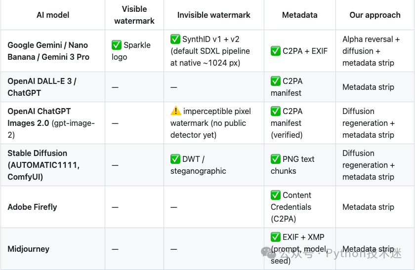Click the checkmark beside C2PA + EXIF
Viewport: 415px width, 270px height.
click(x=276, y=51)
